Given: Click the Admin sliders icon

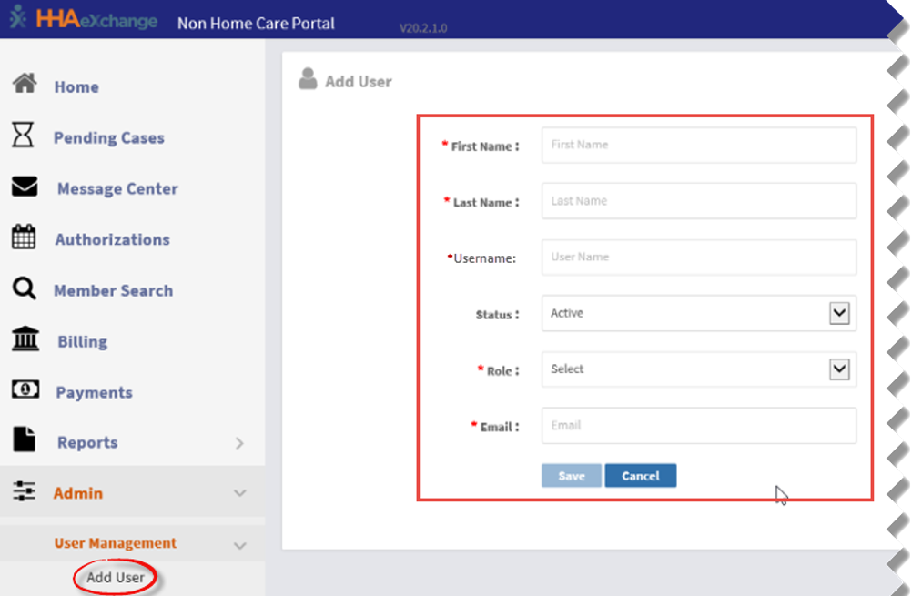Looking at the screenshot, I should (x=24, y=491).
